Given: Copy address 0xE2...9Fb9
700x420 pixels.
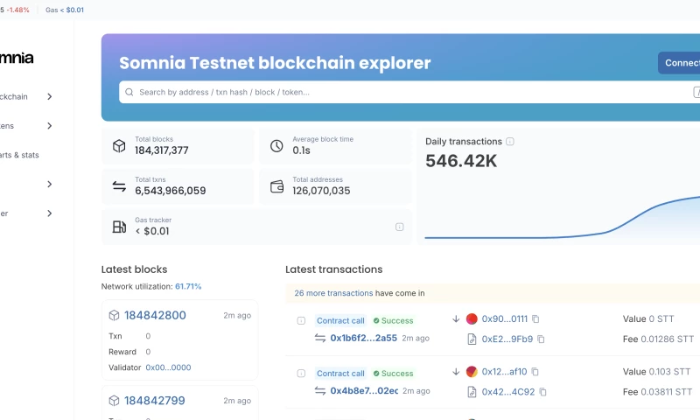Looking at the screenshot, I should (541, 339).
